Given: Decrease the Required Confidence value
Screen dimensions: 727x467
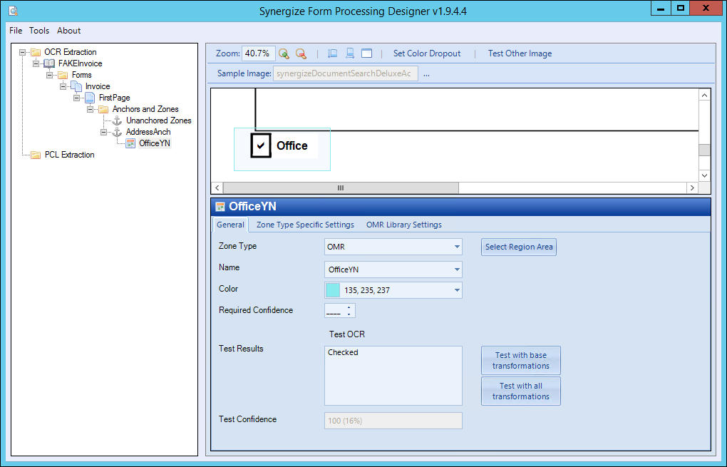Looking at the screenshot, I should (x=349, y=314).
